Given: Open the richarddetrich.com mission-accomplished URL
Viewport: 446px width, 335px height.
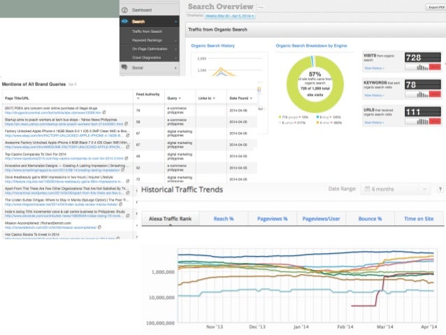Looking at the screenshot, I should pos(50,227).
